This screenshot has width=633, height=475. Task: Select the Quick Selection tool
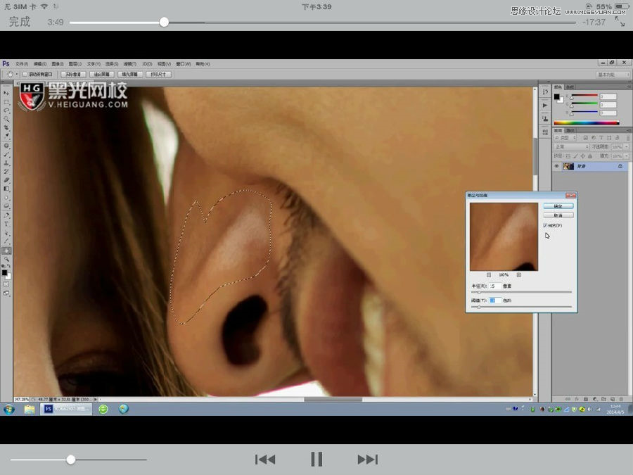(x=6, y=119)
